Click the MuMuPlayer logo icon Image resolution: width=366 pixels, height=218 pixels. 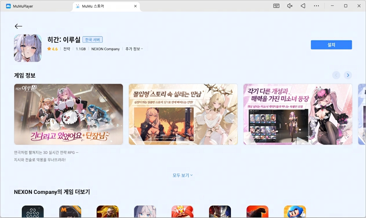click(x=8, y=6)
